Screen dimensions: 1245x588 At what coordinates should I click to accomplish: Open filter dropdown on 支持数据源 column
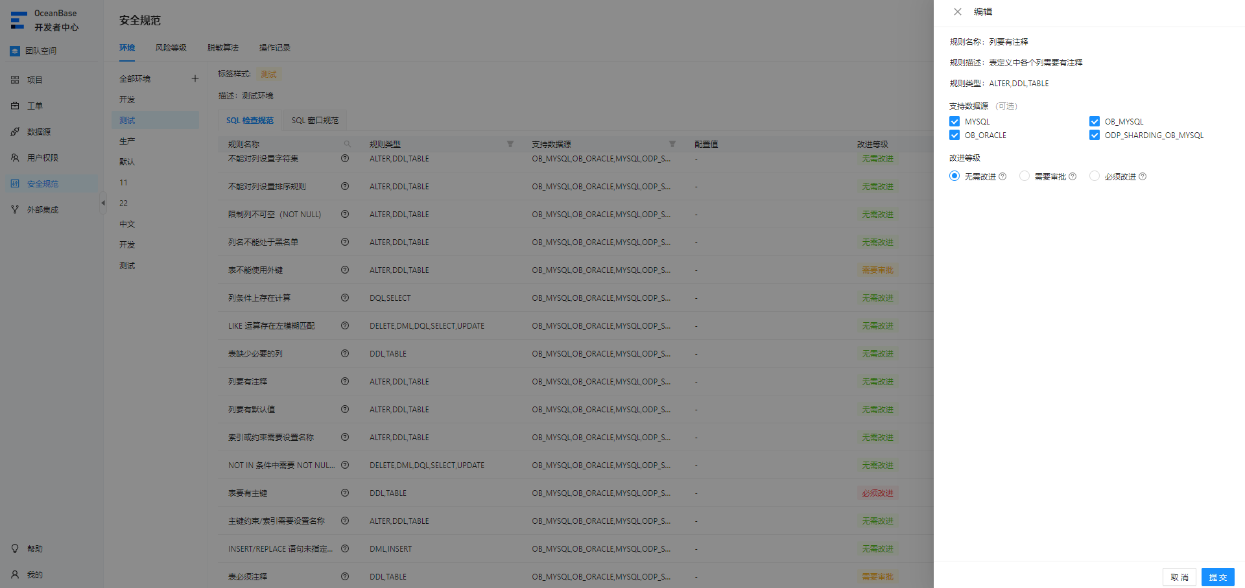(672, 144)
